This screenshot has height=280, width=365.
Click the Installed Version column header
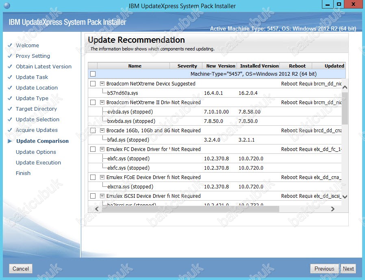coord(259,66)
